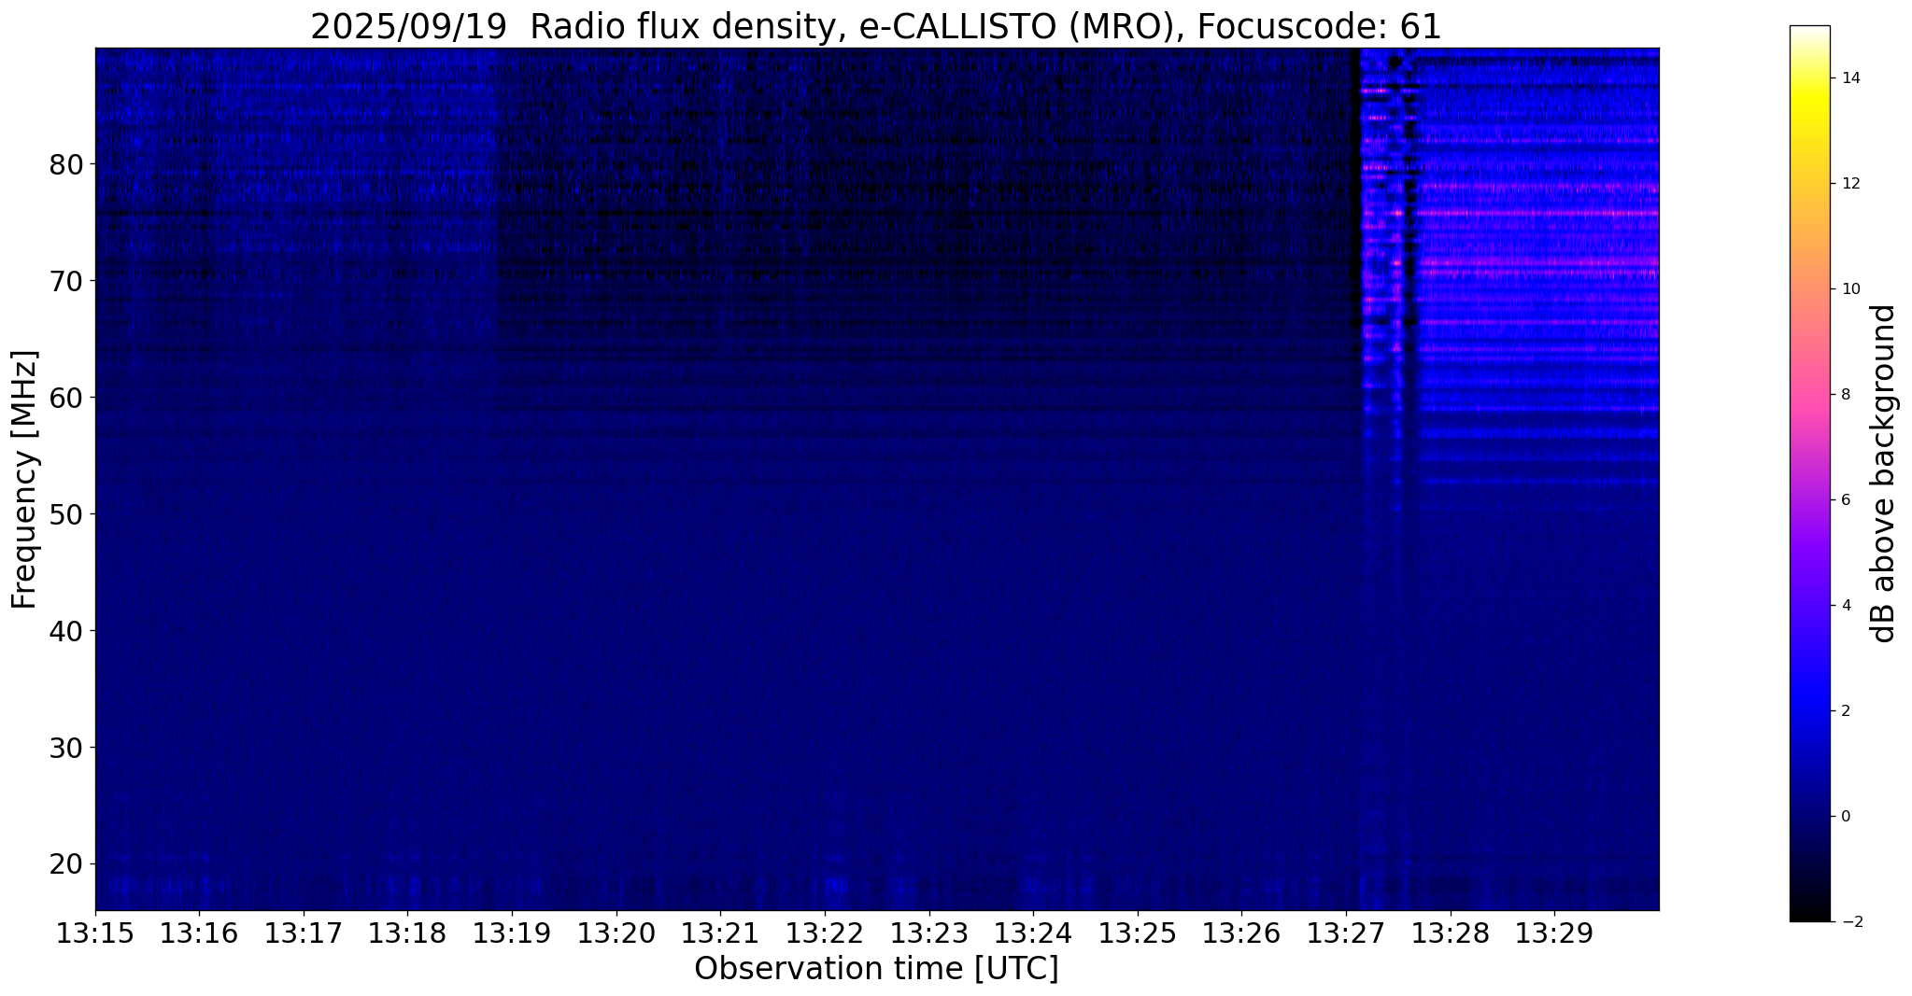Viewport: 1912px width, 996px height.
Task: Click the 13:29 time tick label
Action: (x=1554, y=933)
